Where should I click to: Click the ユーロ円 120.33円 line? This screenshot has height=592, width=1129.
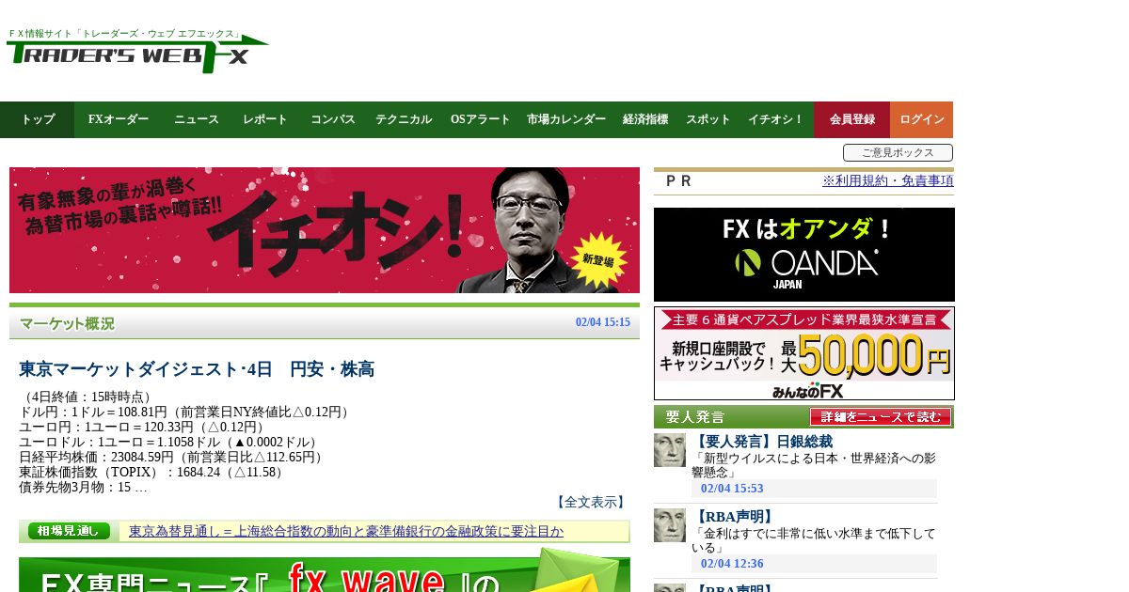tap(143, 427)
